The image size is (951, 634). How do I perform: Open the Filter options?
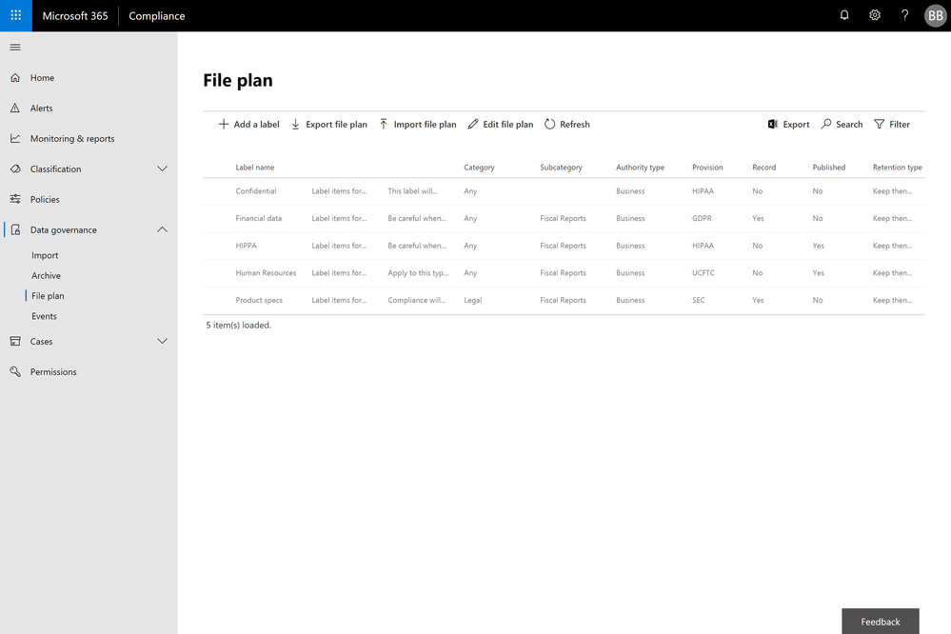892,125
